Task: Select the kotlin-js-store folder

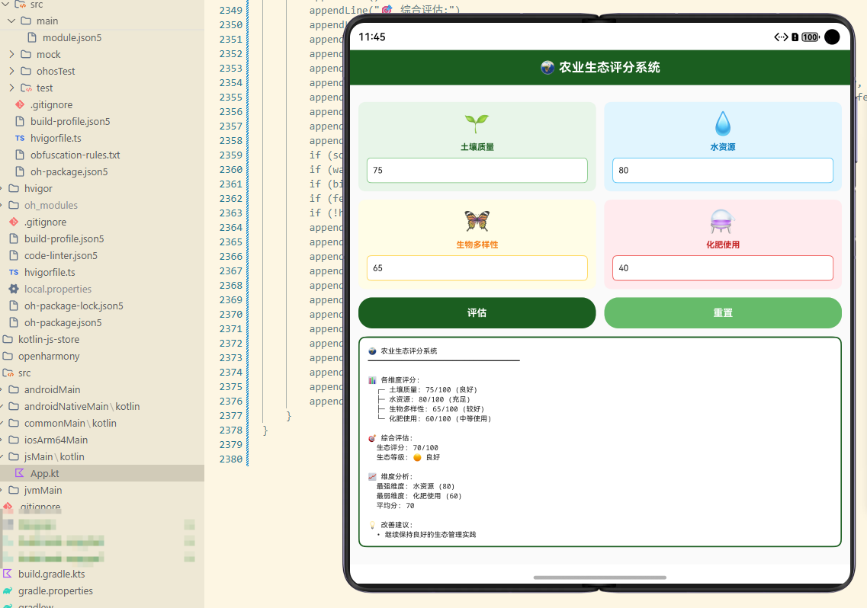Action: point(48,339)
